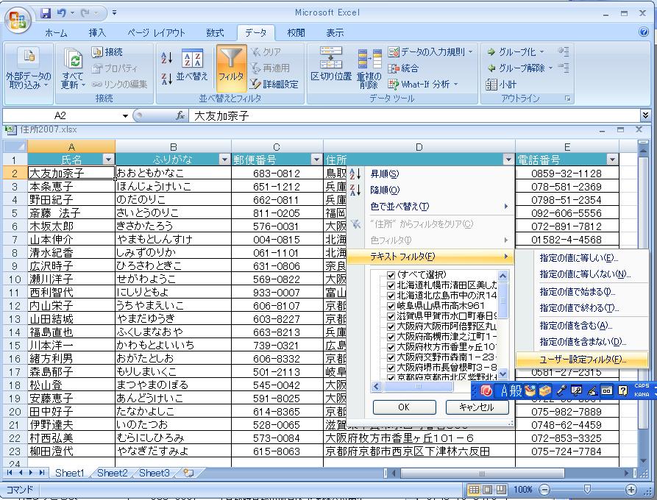Switch to page layout view in status bar
The height and width of the screenshot is (500, 657).
(x=487, y=489)
